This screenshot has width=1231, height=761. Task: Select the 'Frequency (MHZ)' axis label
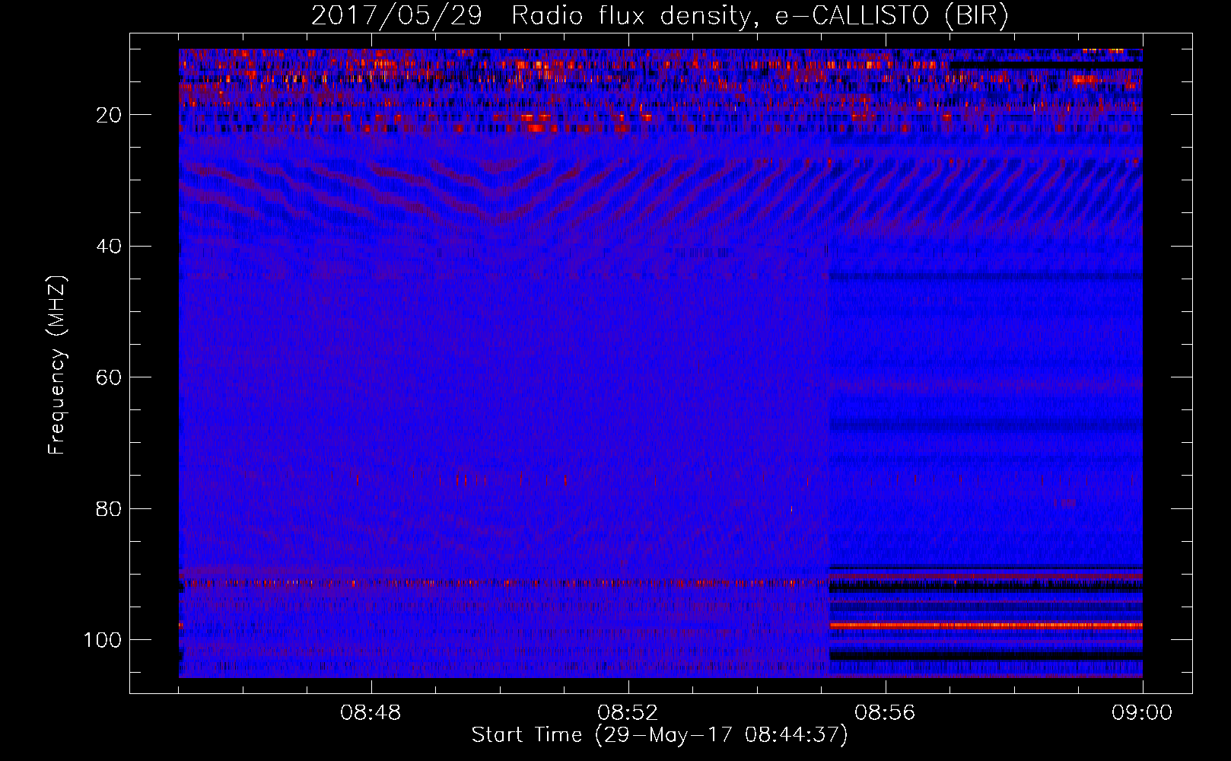coord(57,365)
